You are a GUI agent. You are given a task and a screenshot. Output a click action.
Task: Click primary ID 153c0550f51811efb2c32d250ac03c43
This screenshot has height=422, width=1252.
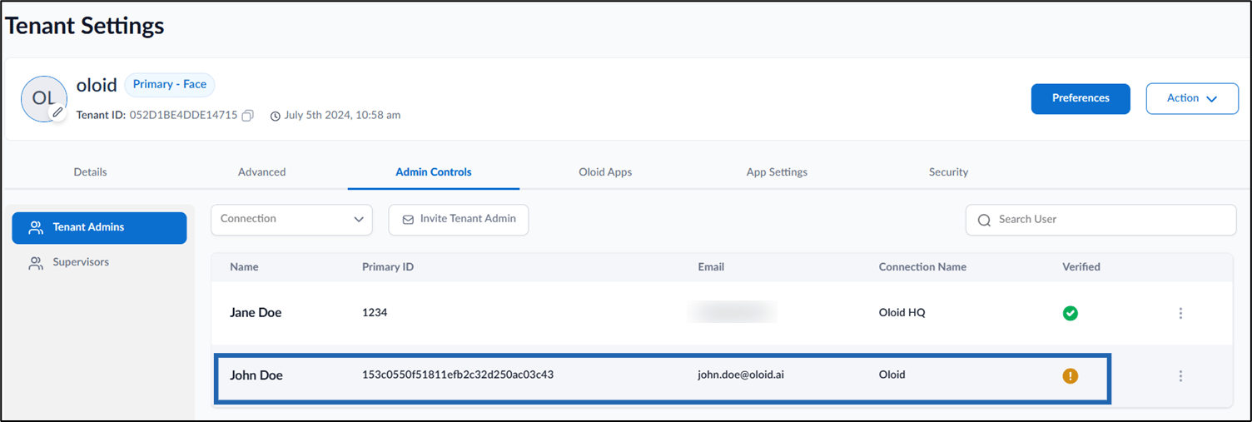tap(458, 375)
